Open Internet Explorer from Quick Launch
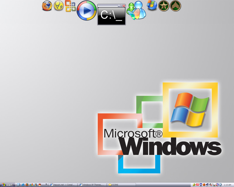234x187 pixels. tap(23, 184)
